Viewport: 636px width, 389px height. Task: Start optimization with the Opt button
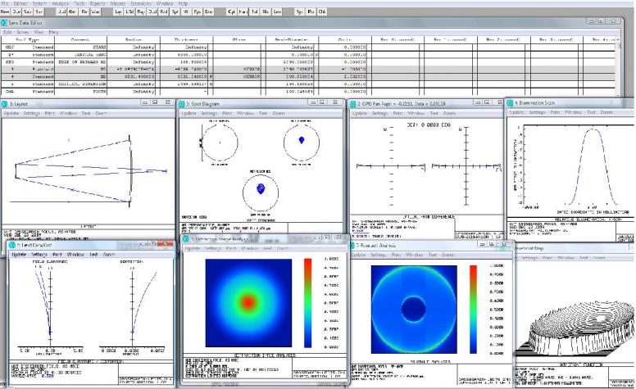click(232, 11)
